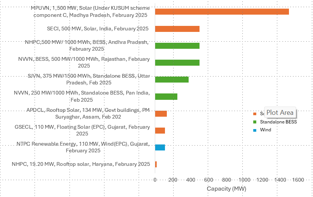Click the NHPC Rooftop solar Haryana label
The image size is (313, 197).
tap(81, 164)
